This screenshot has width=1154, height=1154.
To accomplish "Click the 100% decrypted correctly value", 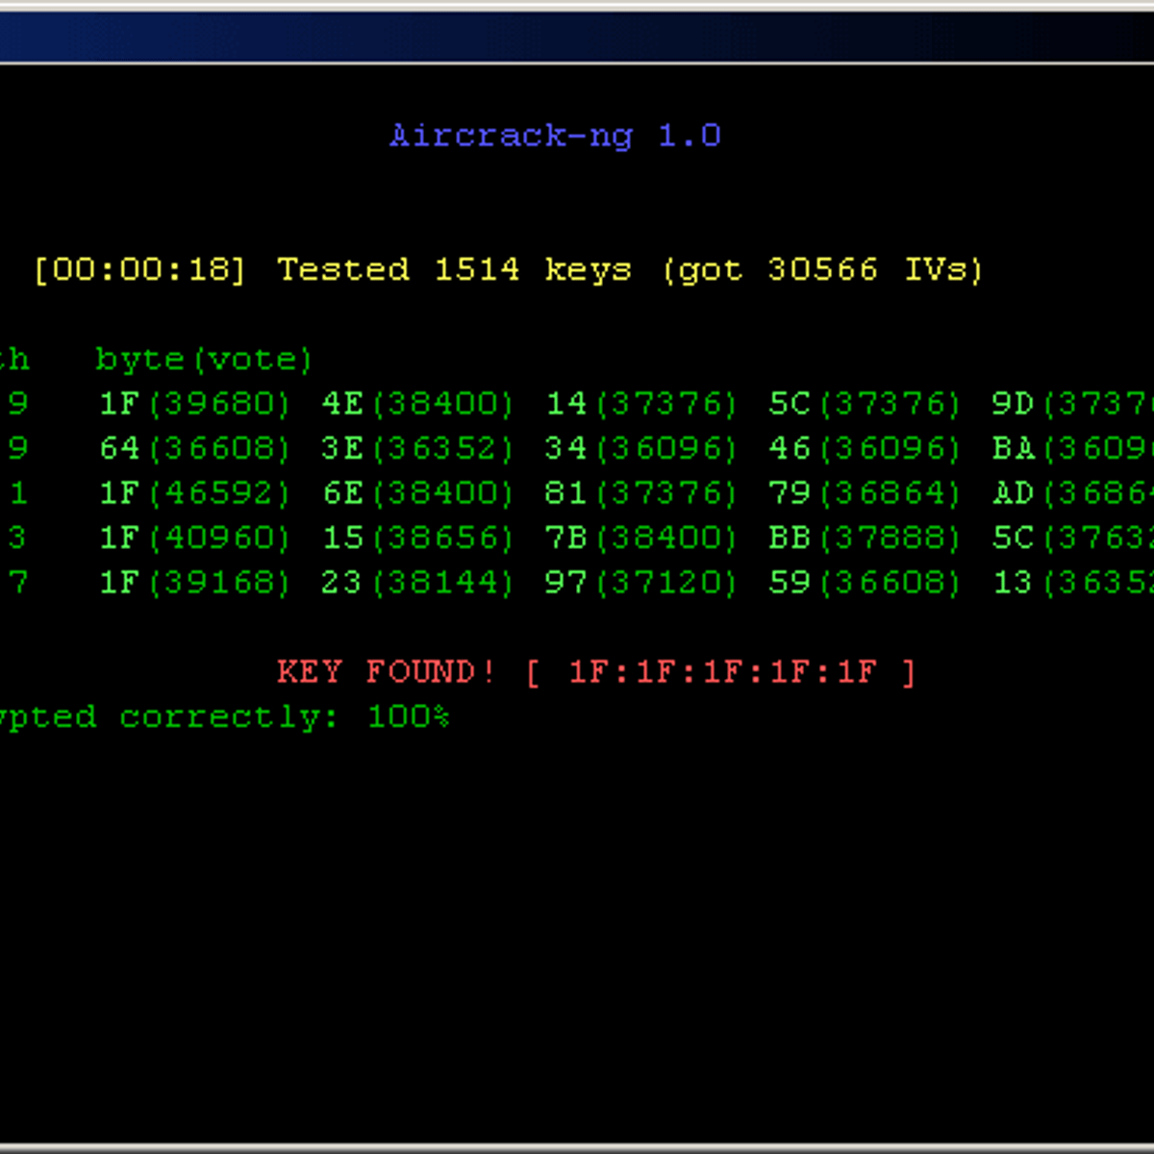I will pyautogui.click(x=409, y=716).
